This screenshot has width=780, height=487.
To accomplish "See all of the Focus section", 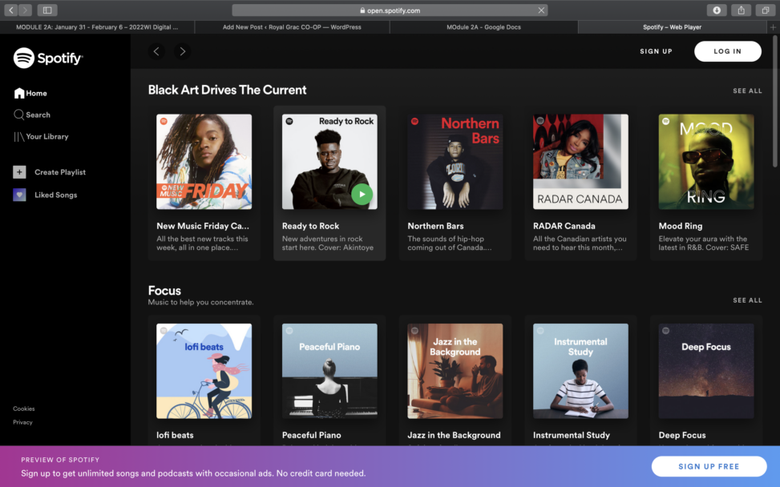I will (x=747, y=300).
